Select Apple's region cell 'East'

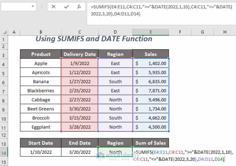click(x=115, y=63)
